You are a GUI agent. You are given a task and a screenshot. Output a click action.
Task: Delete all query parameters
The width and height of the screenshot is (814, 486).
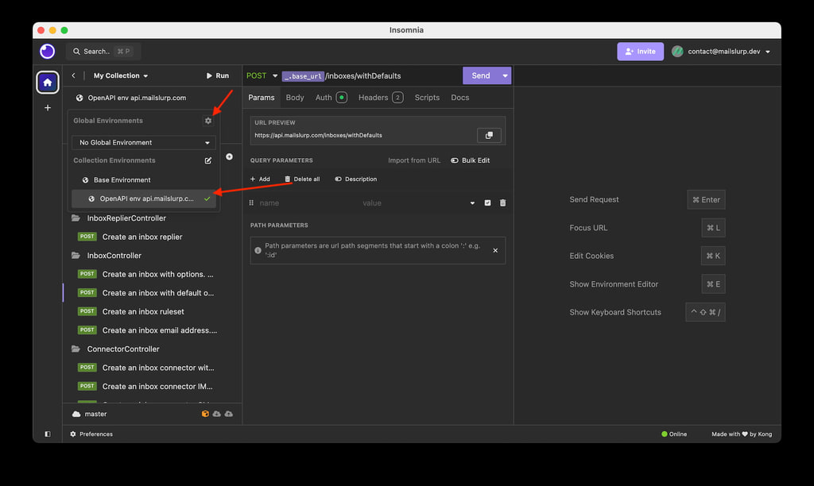302,179
